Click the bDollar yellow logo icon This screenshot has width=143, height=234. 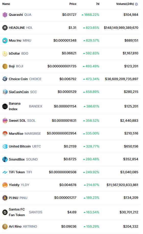5,53
